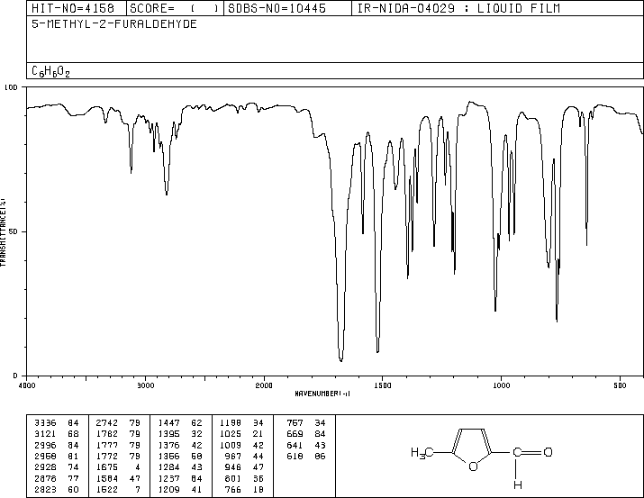Click the TRANSMITTANCE y-axis title
644x498 pixels.
[3, 232]
